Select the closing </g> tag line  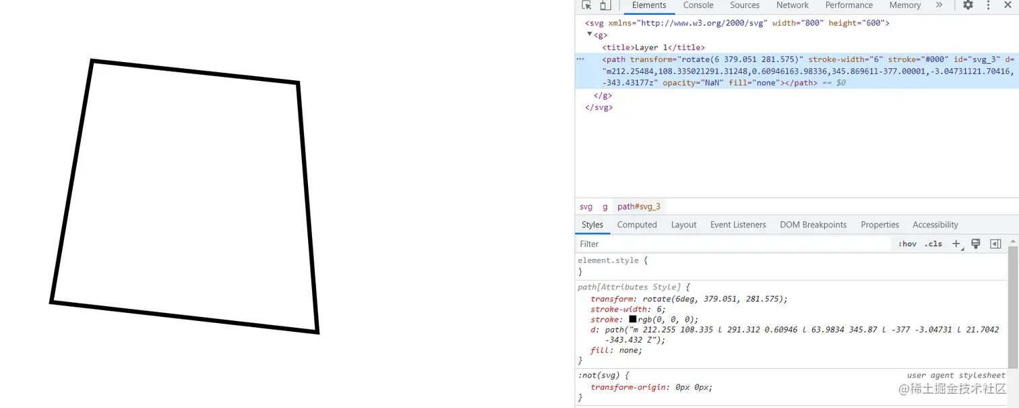(603, 95)
